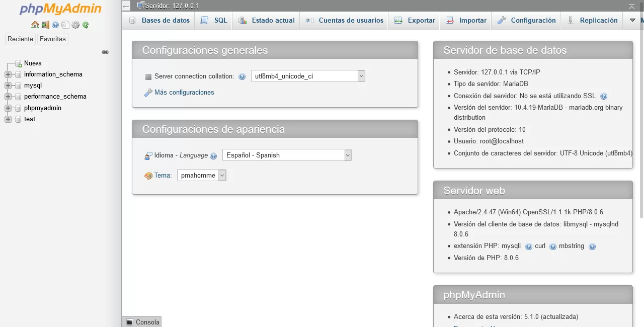Screen dimensions: 644x327
Task: Open the Tema theme dropdown
Action: pyautogui.click(x=202, y=175)
